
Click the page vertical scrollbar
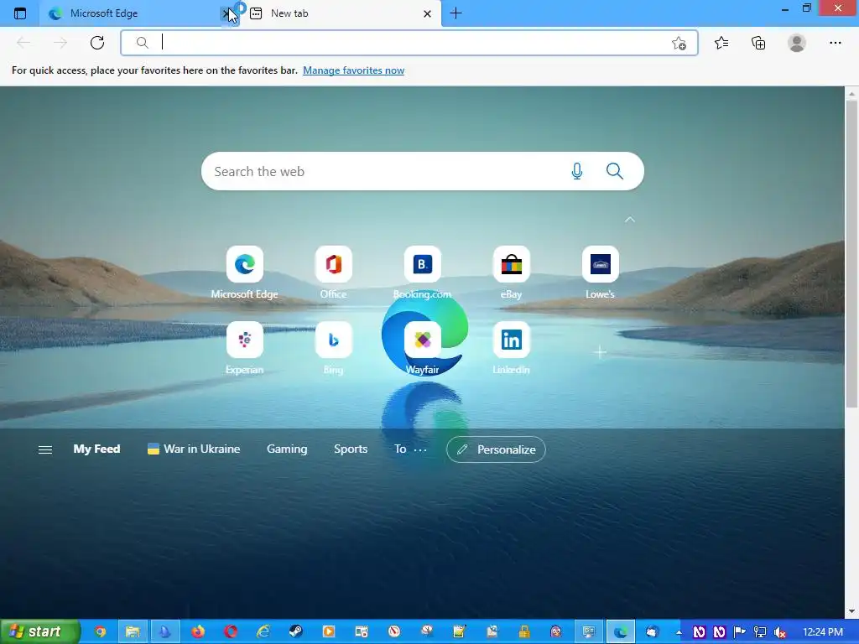tap(851, 254)
